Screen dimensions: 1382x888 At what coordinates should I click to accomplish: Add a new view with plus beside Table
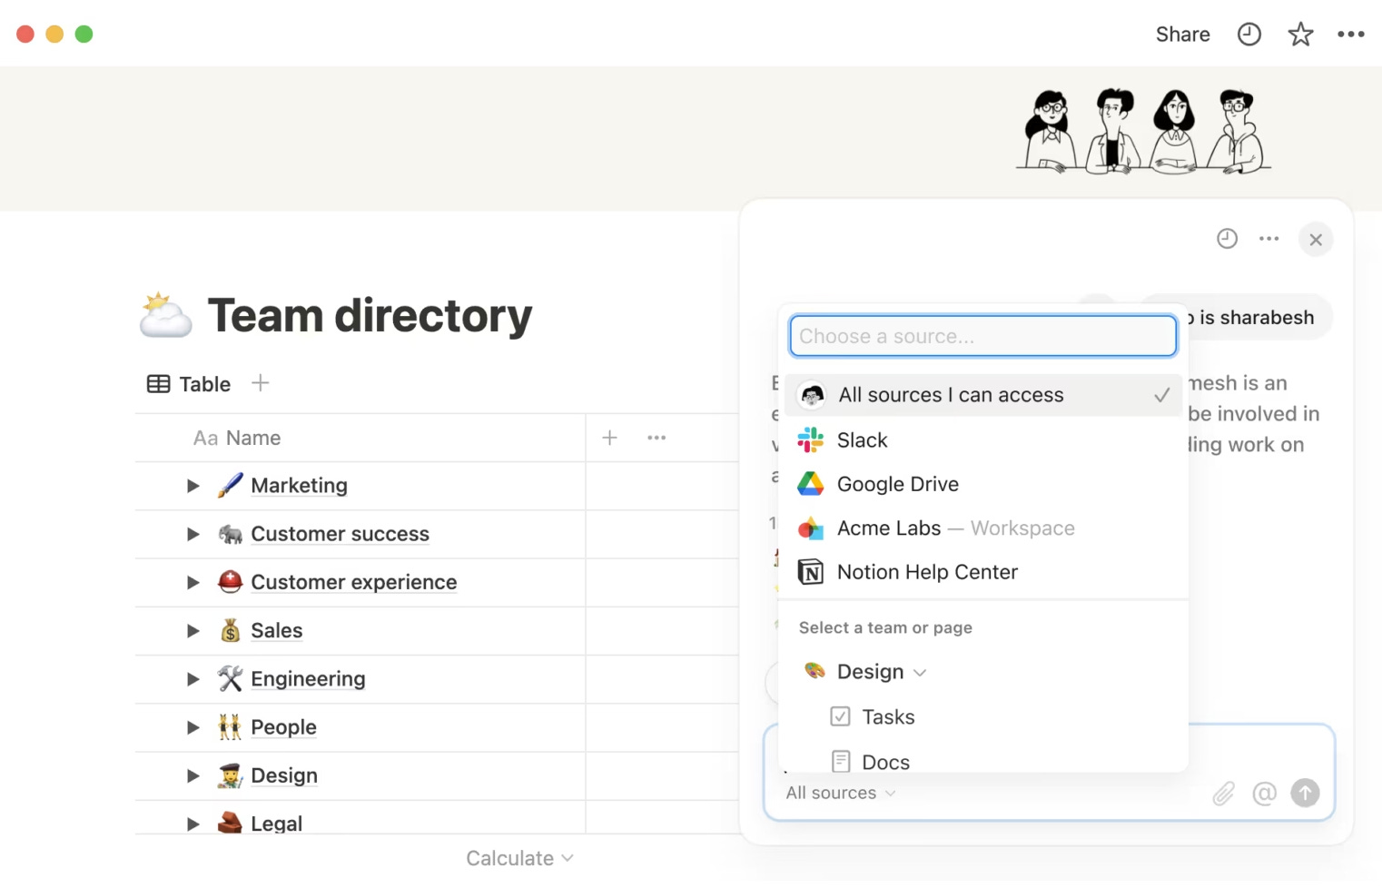[261, 383]
